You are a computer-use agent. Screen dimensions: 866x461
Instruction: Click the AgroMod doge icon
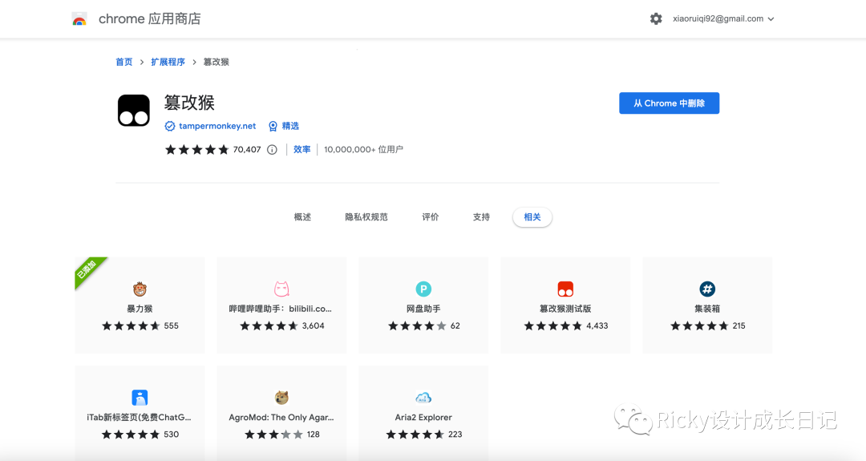click(281, 398)
